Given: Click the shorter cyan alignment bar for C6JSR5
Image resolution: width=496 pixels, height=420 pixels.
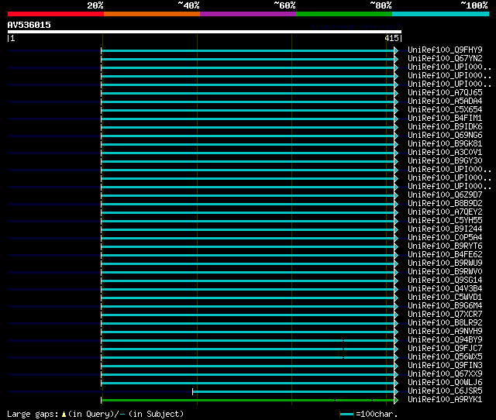Looking at the screenshot, I should (x=293, y=392).
